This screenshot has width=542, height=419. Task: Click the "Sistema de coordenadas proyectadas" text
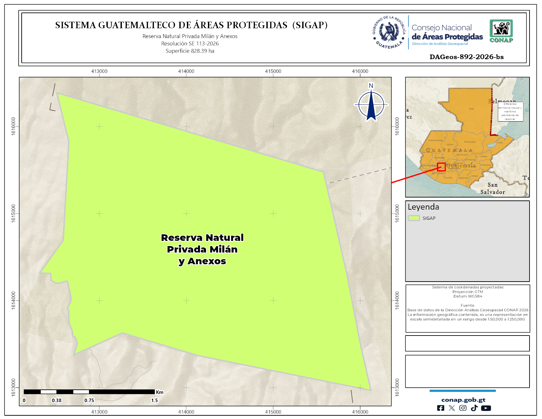tap(468, 287)
